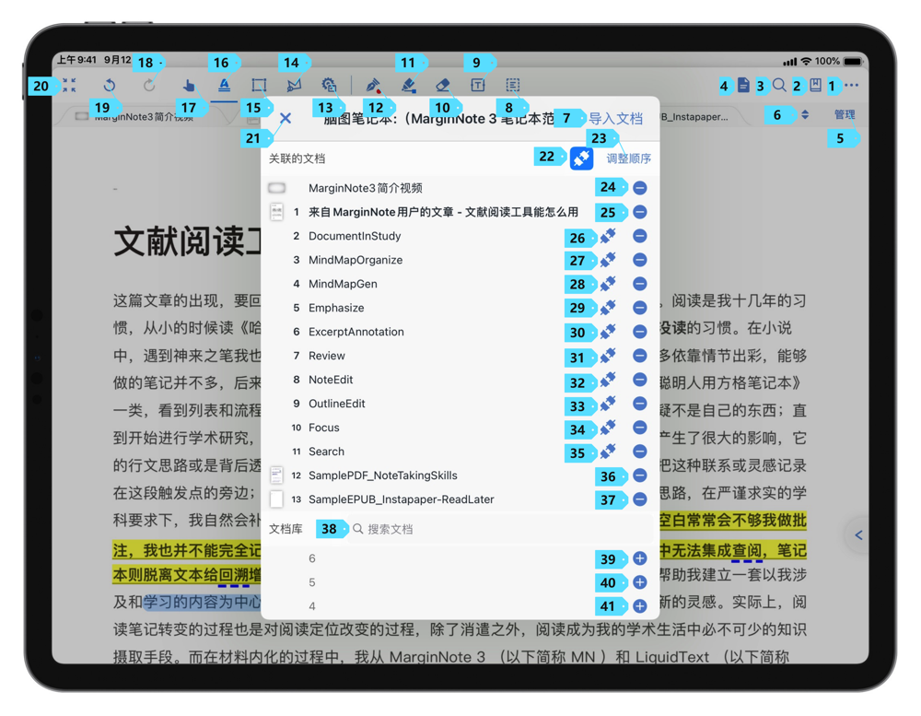The height and width of the screenshot is (716, 921).
Task: Remove Search document with its minus button
Action: pyautogui.click(x=640, y=452)
